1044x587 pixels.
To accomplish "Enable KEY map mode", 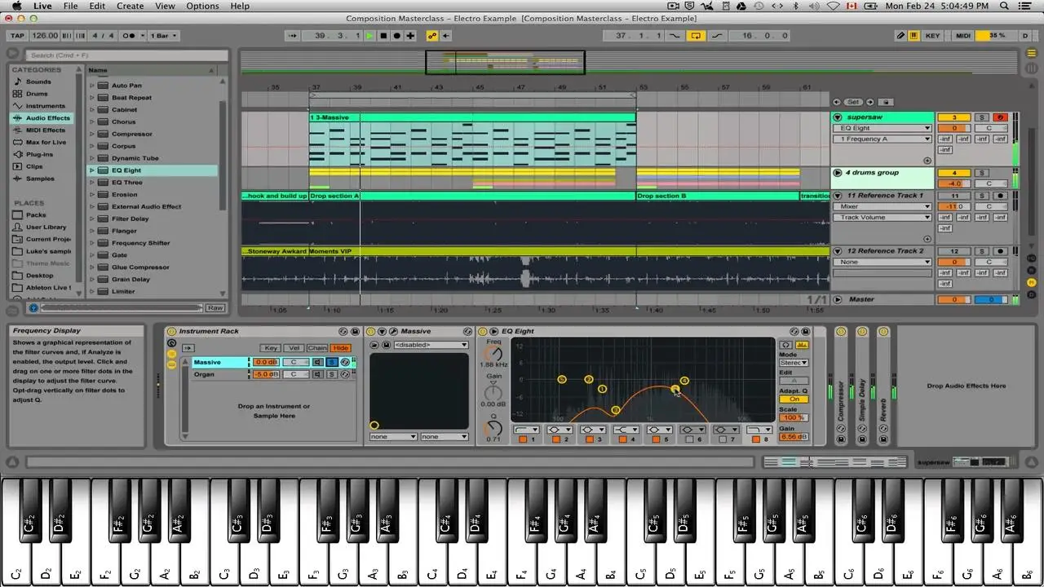I will coord(932,36).
